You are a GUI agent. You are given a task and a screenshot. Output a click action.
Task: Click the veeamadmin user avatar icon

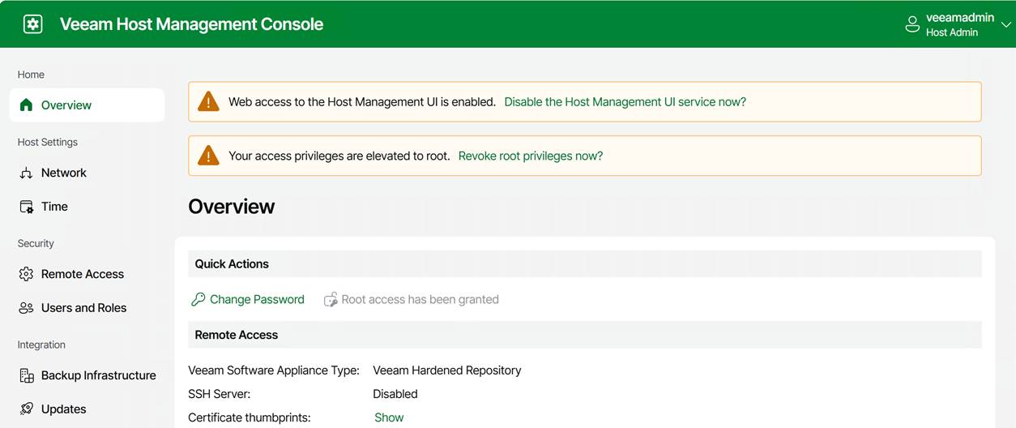tap(912, 24)
